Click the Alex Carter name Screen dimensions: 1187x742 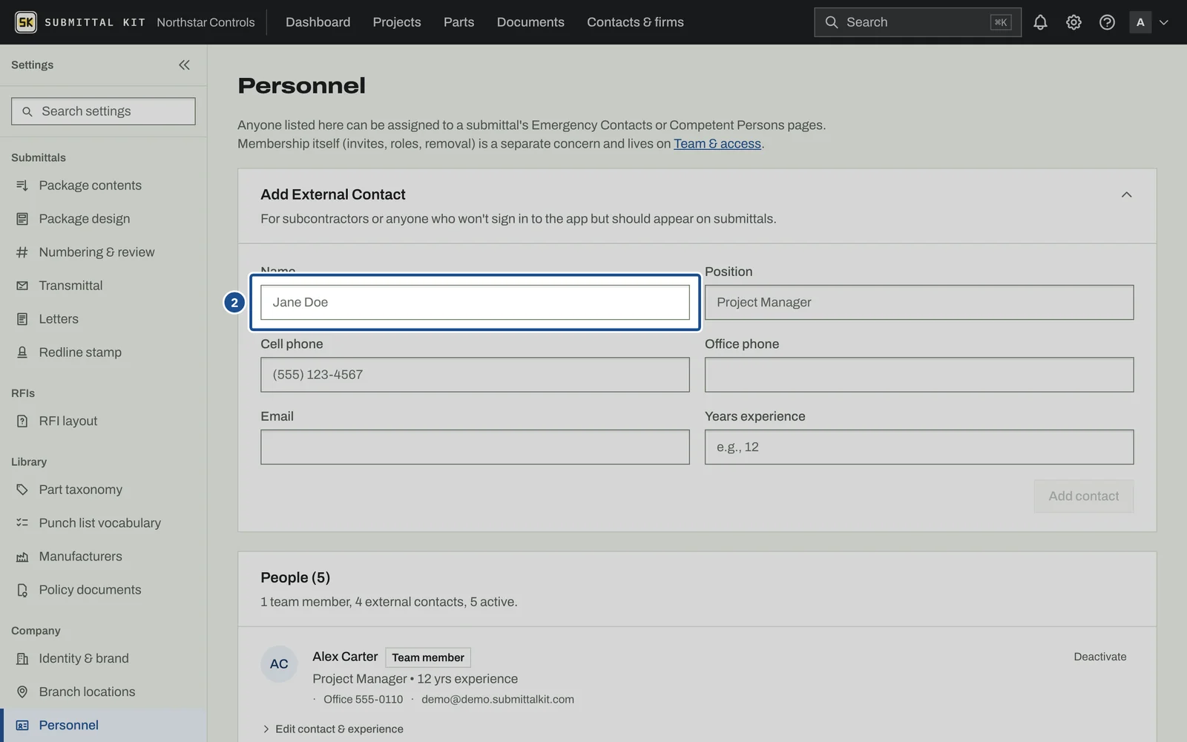coord(345,657)
